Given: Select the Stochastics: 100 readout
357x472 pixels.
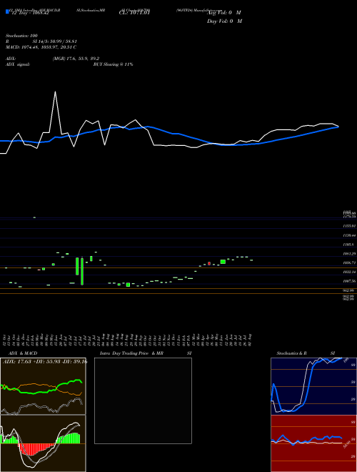Looking at the screenshot, I should click(x=21, y=36).
